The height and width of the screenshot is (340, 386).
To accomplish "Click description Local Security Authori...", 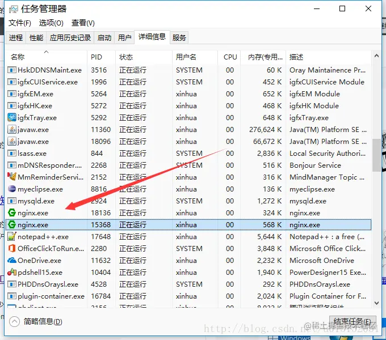I will click(x=328, y=154).
